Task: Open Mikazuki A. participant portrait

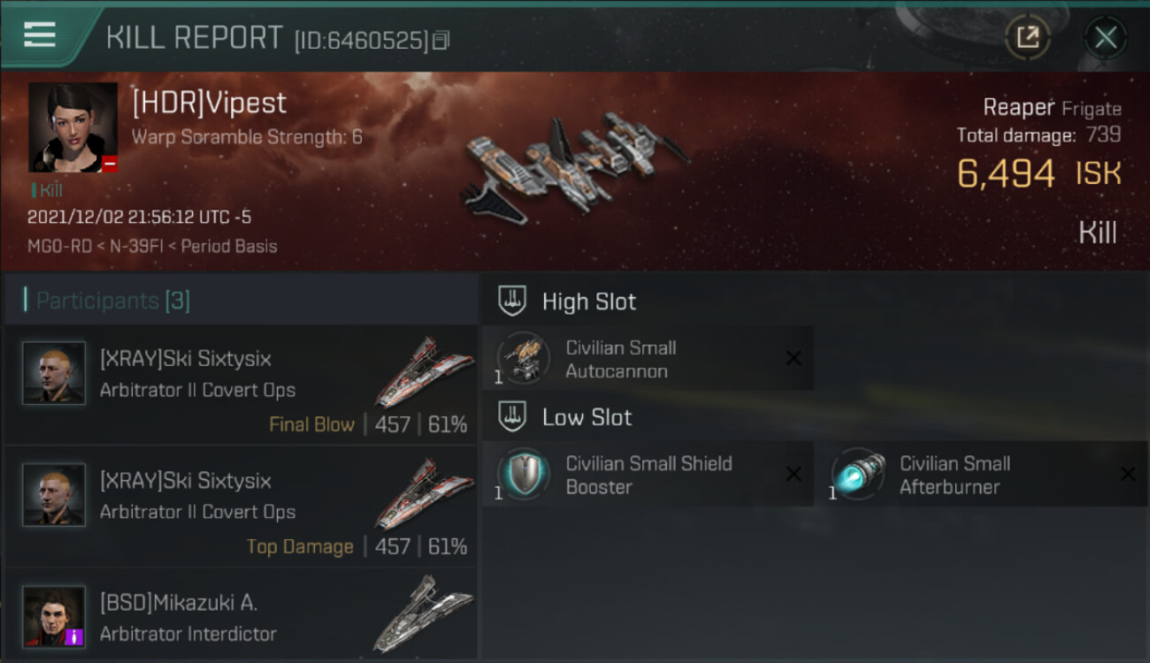Action: coord(54,616)
